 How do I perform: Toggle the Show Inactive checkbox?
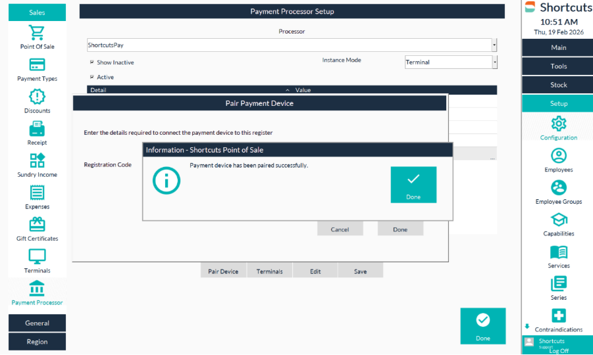click(92, 62)
